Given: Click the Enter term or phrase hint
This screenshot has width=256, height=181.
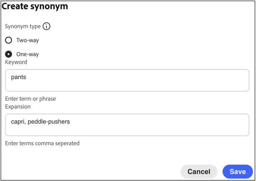Looking at the screenshot, I should [30, 99].
